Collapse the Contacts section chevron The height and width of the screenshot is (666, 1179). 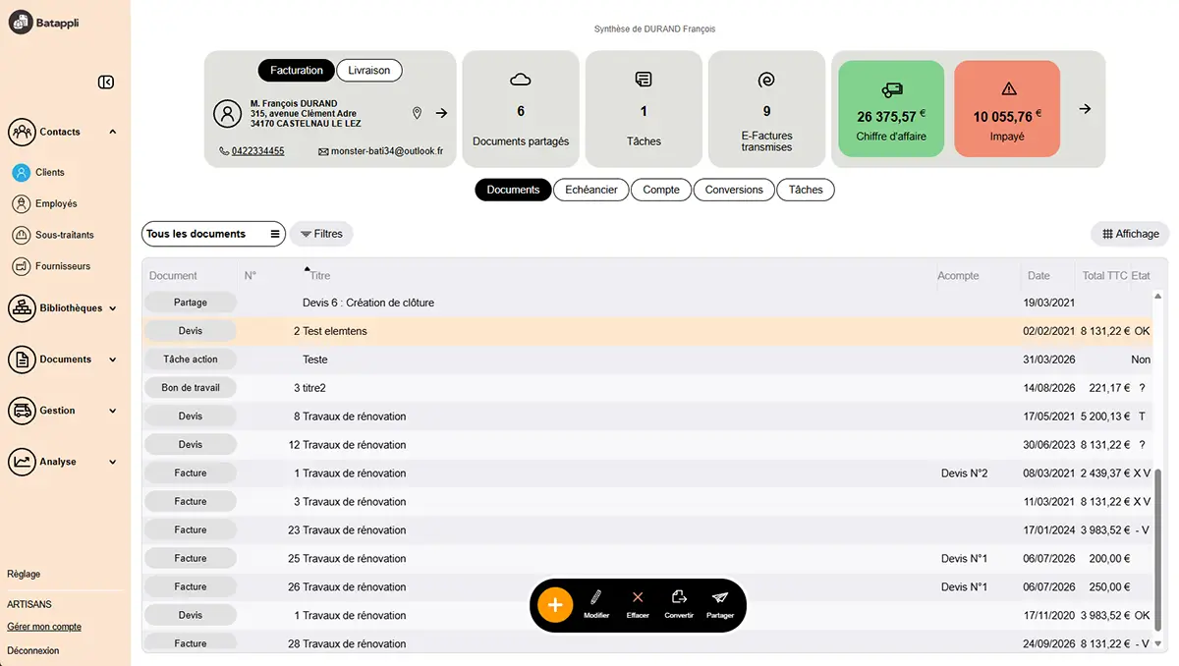[x=113, y=132]
